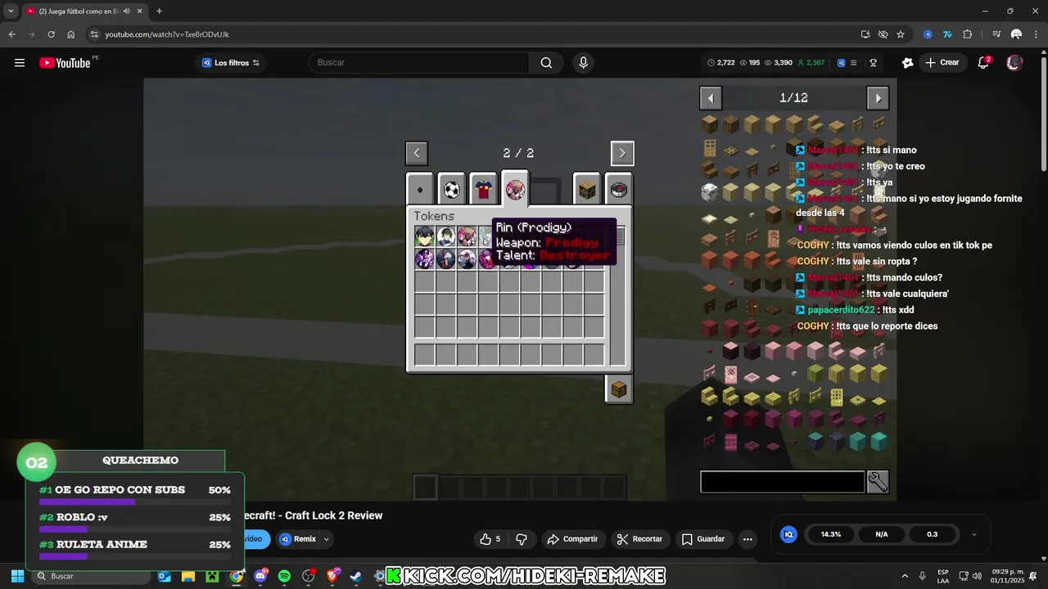The width and height of the screenshot is (1048, 589).
Task: Open the YouTube account avatar menu
Action: point(1014,63)
